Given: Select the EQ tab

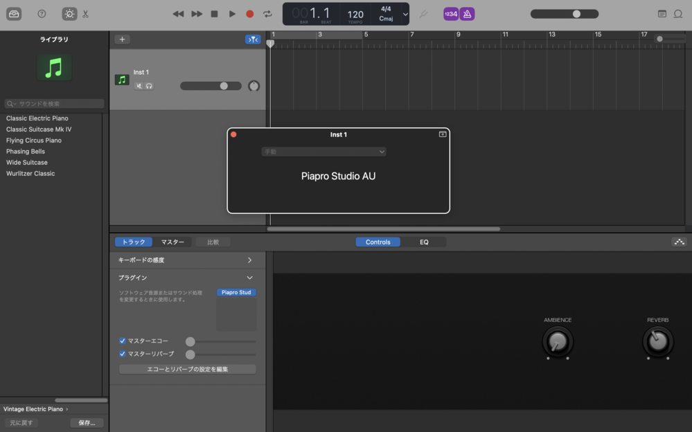Looking at the screenshot, I should click(424, 242).
